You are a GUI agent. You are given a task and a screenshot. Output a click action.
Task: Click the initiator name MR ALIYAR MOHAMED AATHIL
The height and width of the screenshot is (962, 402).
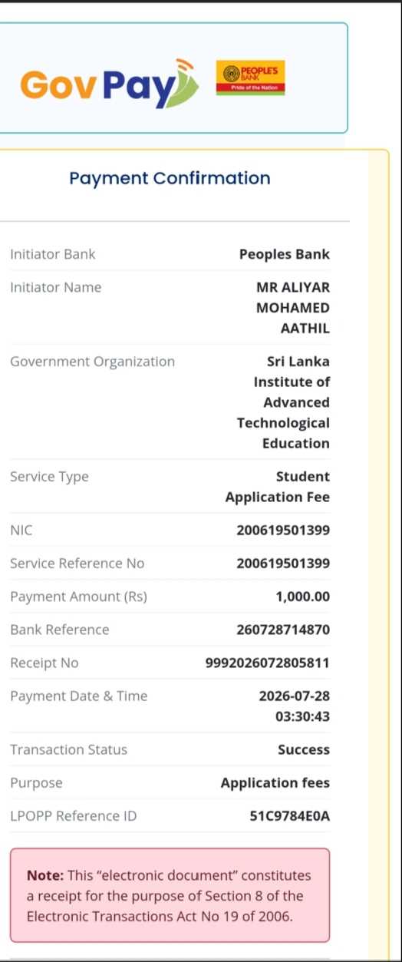[293, 308]
